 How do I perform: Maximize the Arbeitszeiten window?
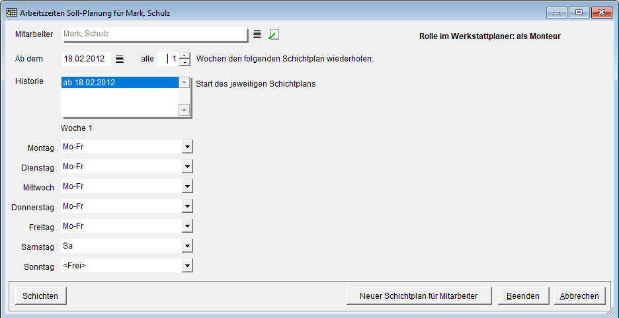click(579, 13)
